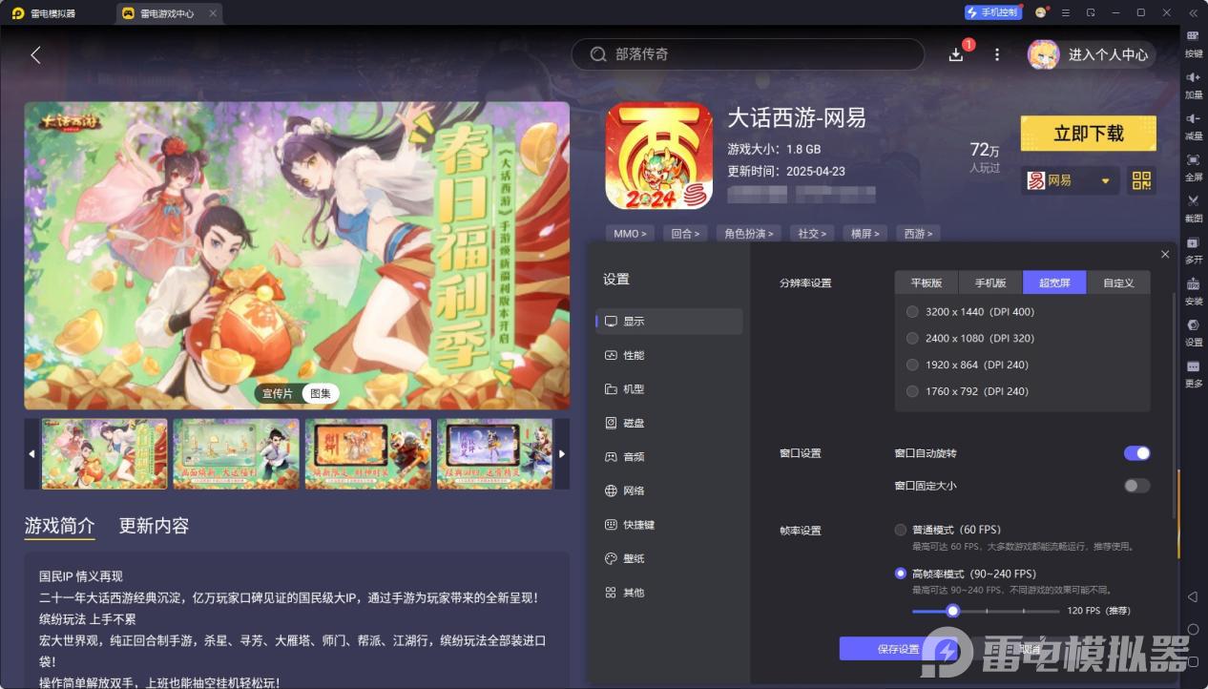Select resolution 1920 x 864 (DPI 240)
This screenshot has height=689, width=1208.
[x=968, y=365]
